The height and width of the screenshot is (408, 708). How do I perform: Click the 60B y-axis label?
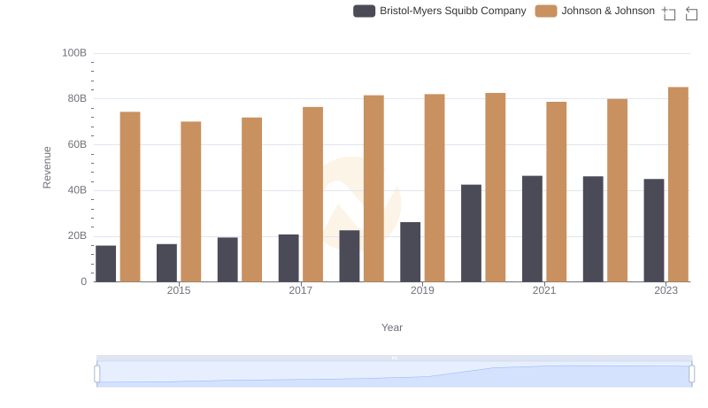tap(77, 145)
